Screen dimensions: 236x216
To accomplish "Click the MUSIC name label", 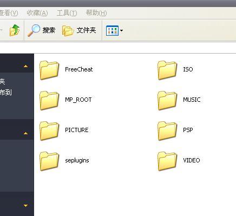I will [x=192, y=100].
